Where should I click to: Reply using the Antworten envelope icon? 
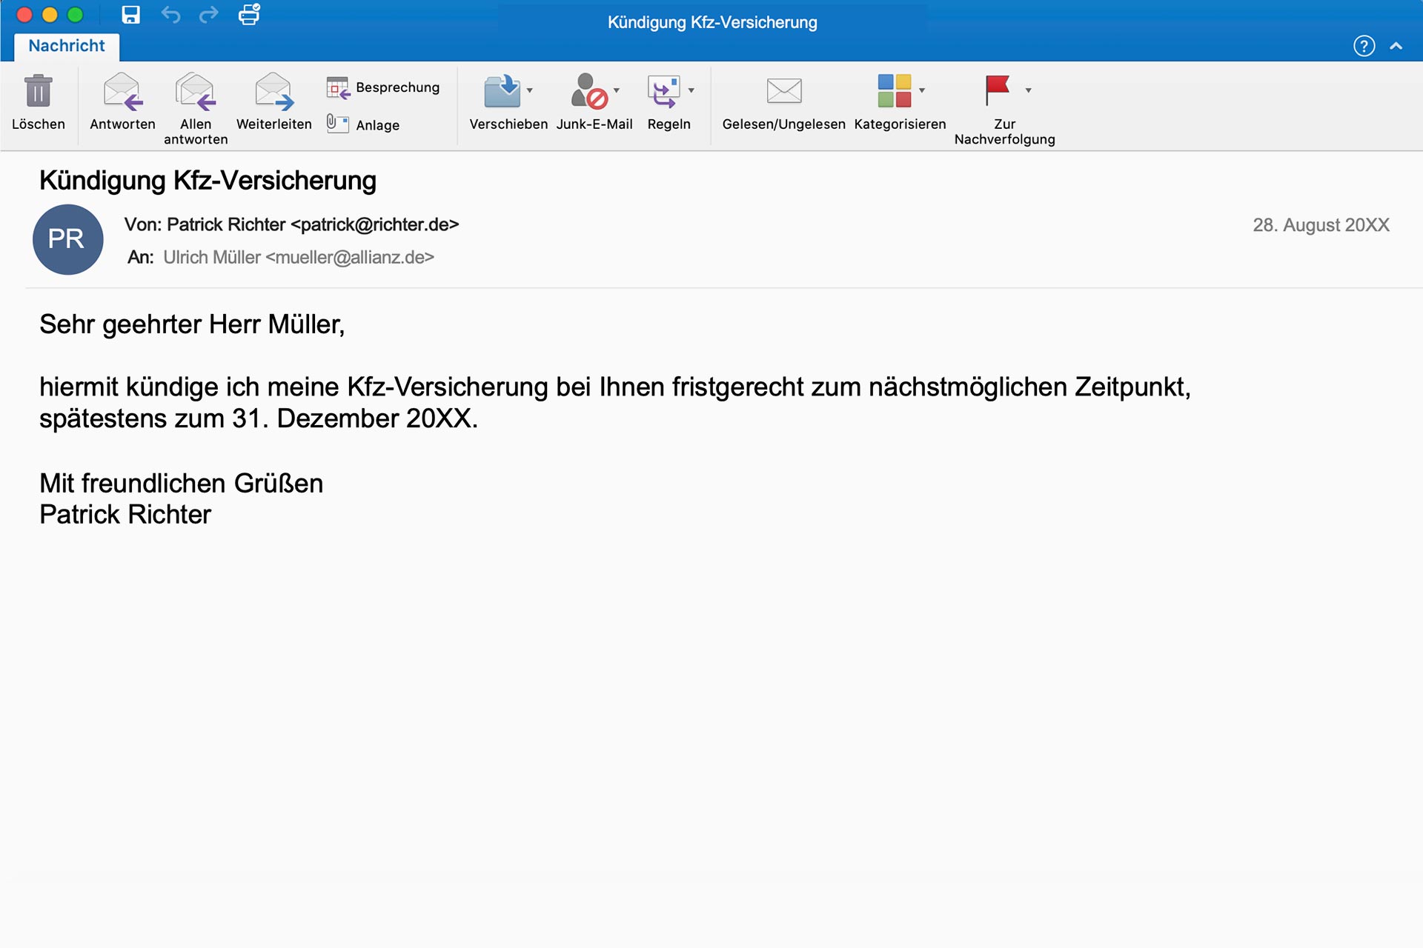pyautogui.click(x=122, y=91)
